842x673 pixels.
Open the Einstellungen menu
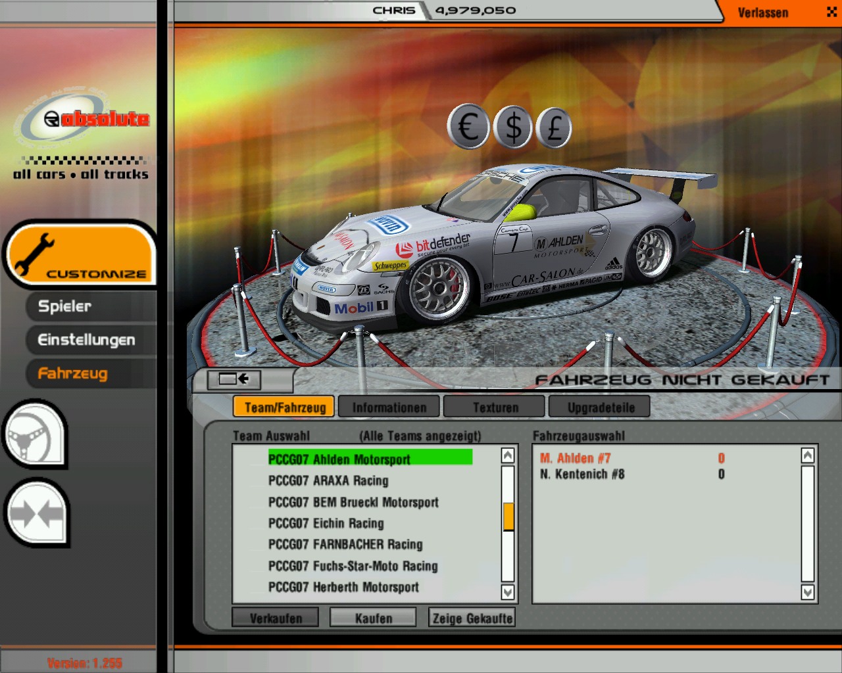coord(86,340)
